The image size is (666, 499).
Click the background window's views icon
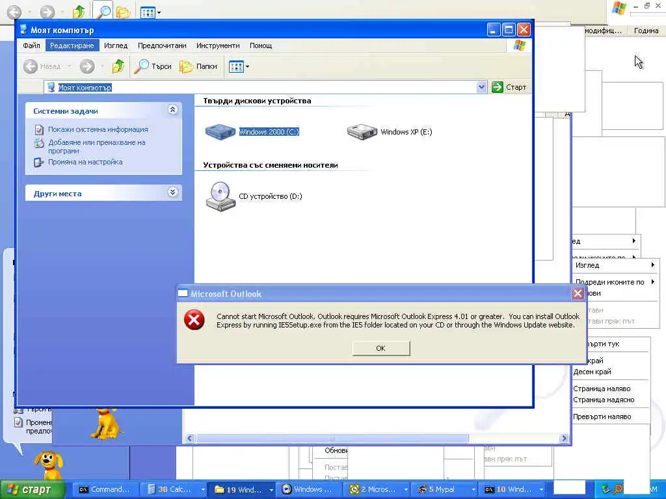pyautogui.click(x=148, y=12)
